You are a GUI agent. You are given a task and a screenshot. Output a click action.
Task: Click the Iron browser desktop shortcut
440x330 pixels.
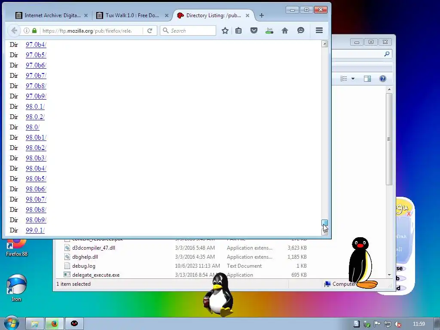[x=16, y=288]
